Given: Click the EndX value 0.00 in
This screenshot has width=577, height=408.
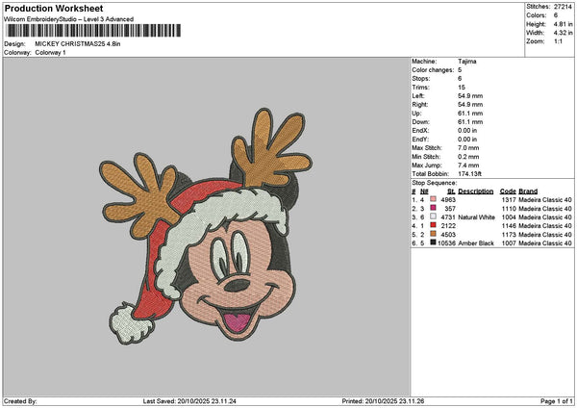Looking at the screenshot, I should coord(467,131).
